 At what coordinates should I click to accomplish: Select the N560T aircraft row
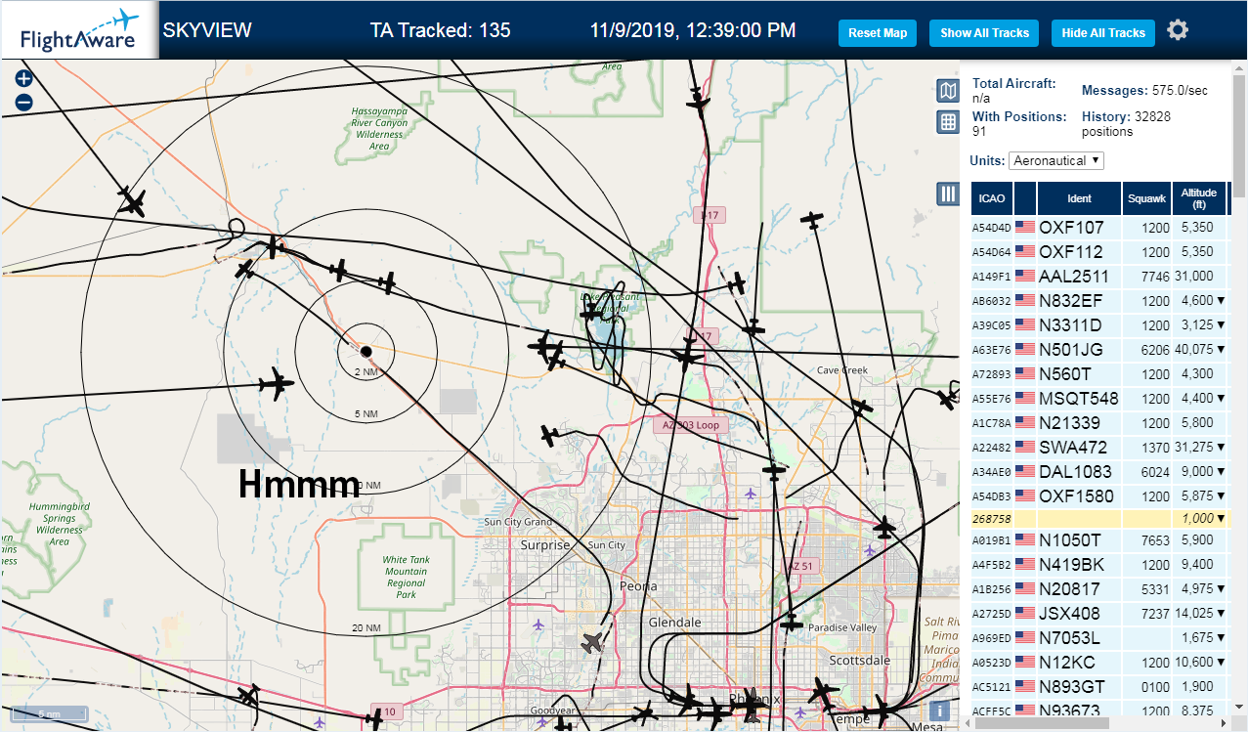[1101, 373]
